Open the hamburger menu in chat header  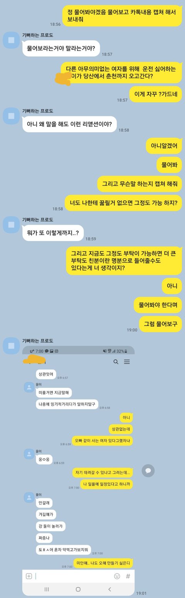(127, 362)
